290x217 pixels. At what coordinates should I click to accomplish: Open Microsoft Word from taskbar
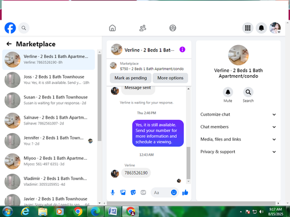113,212
